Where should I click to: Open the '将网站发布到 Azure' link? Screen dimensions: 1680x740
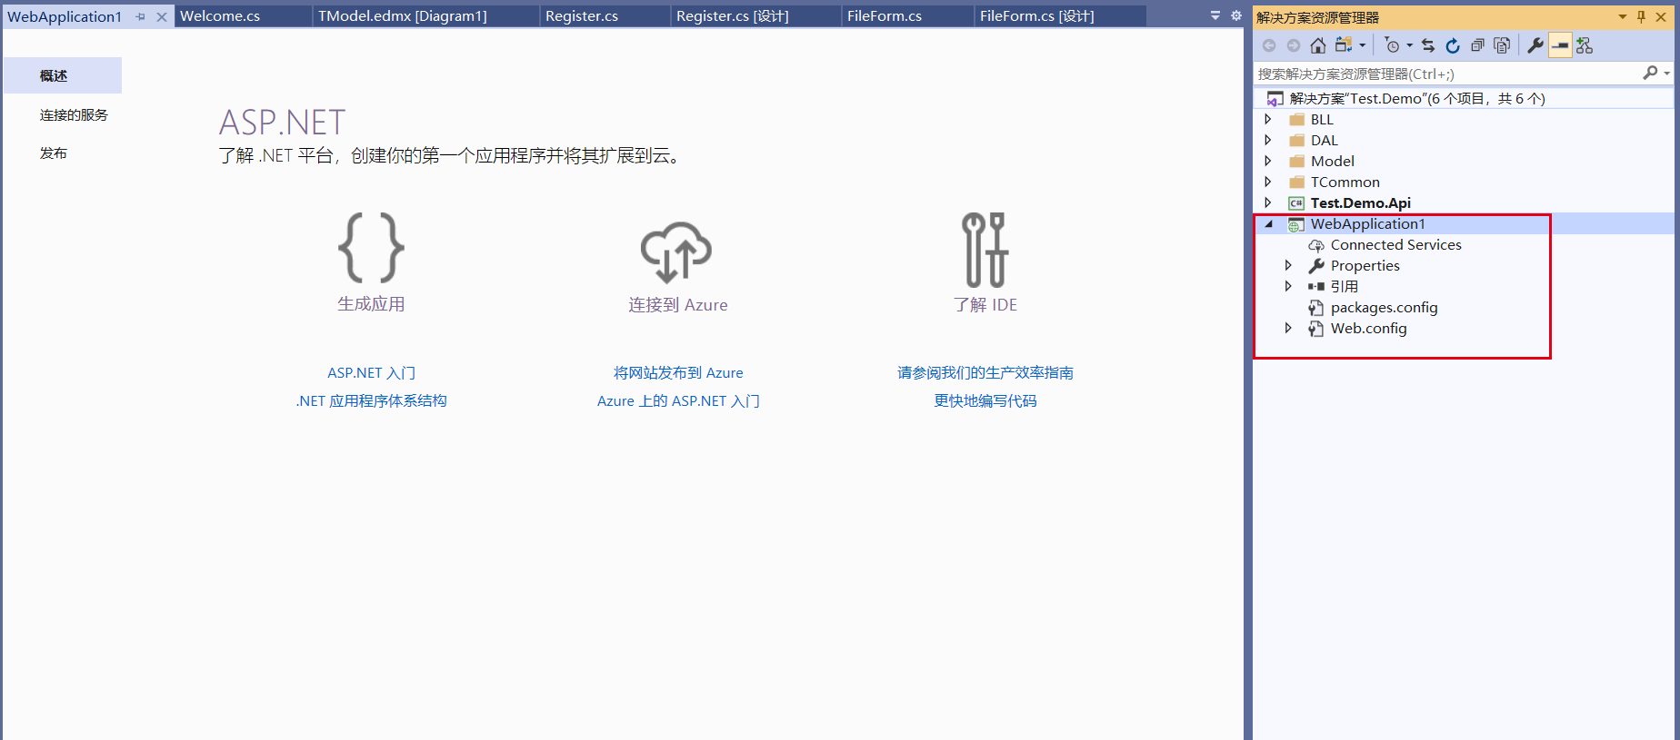678,372
